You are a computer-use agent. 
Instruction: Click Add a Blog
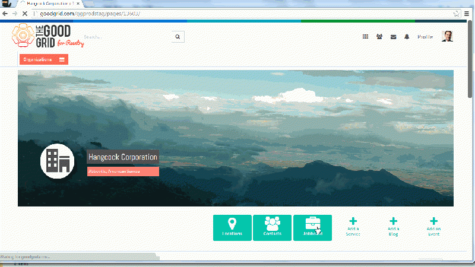pos(393,227)
